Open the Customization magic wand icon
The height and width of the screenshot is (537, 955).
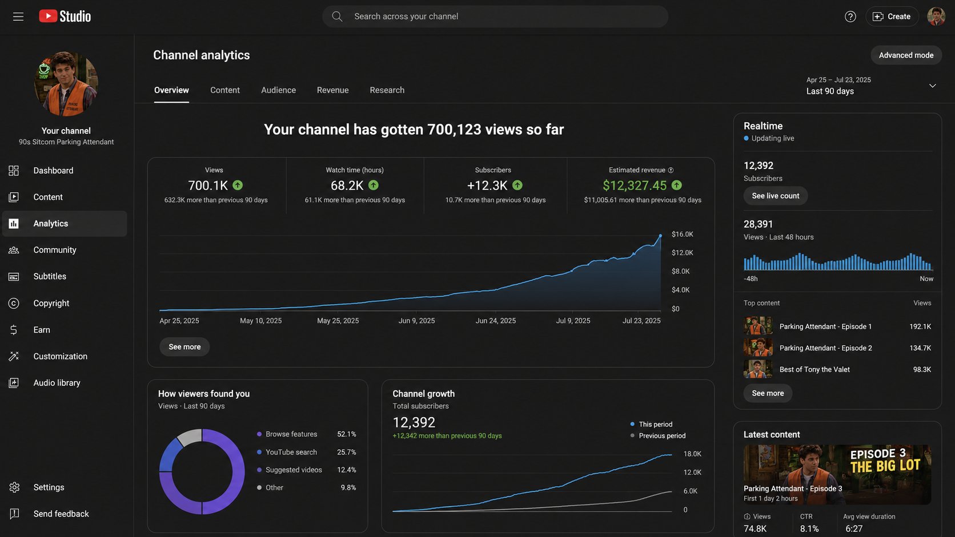[14, 356]
